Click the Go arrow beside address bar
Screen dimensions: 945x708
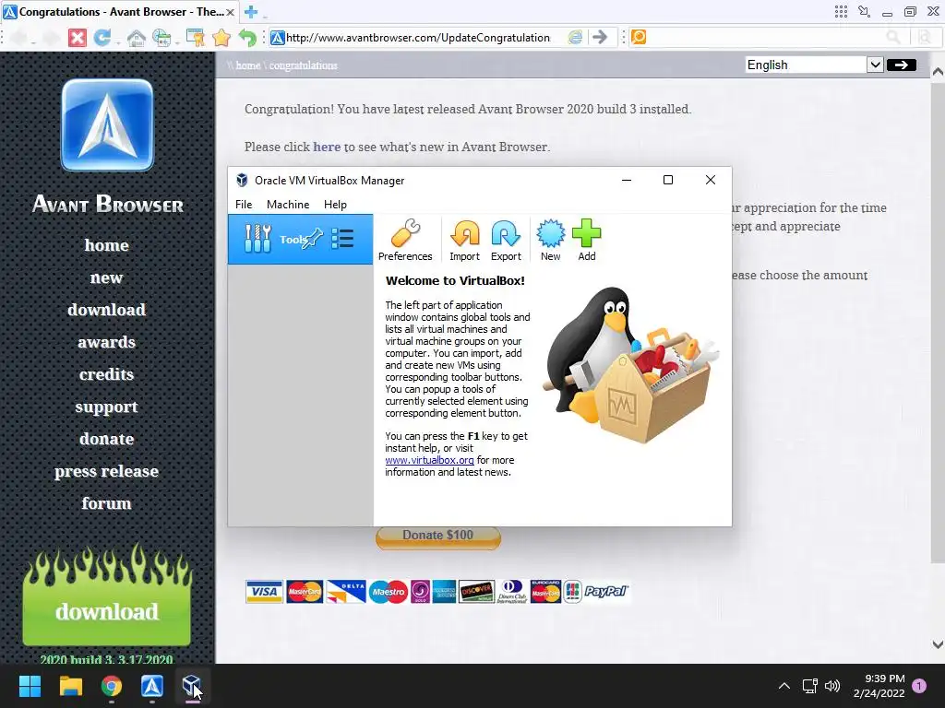point(600,37)
